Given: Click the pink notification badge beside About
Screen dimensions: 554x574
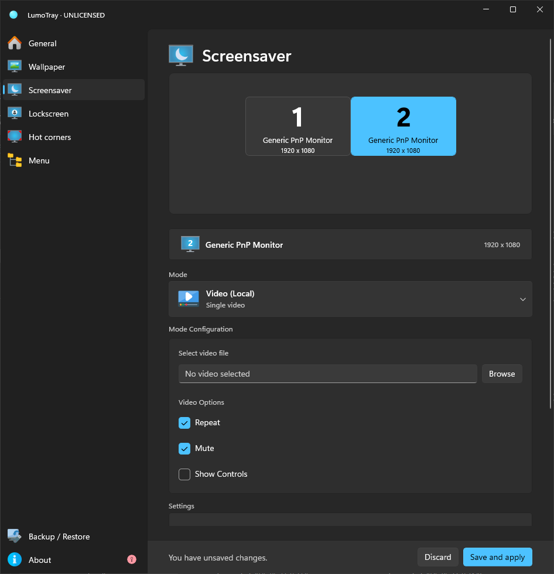Looking at the screenshot, I should tap(132, 559).
